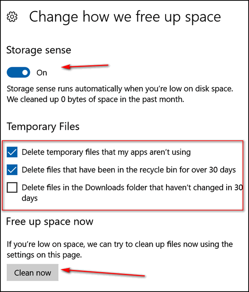249x292 pixels.
Task: Click the Clean now button
Action: coord(32,272)
